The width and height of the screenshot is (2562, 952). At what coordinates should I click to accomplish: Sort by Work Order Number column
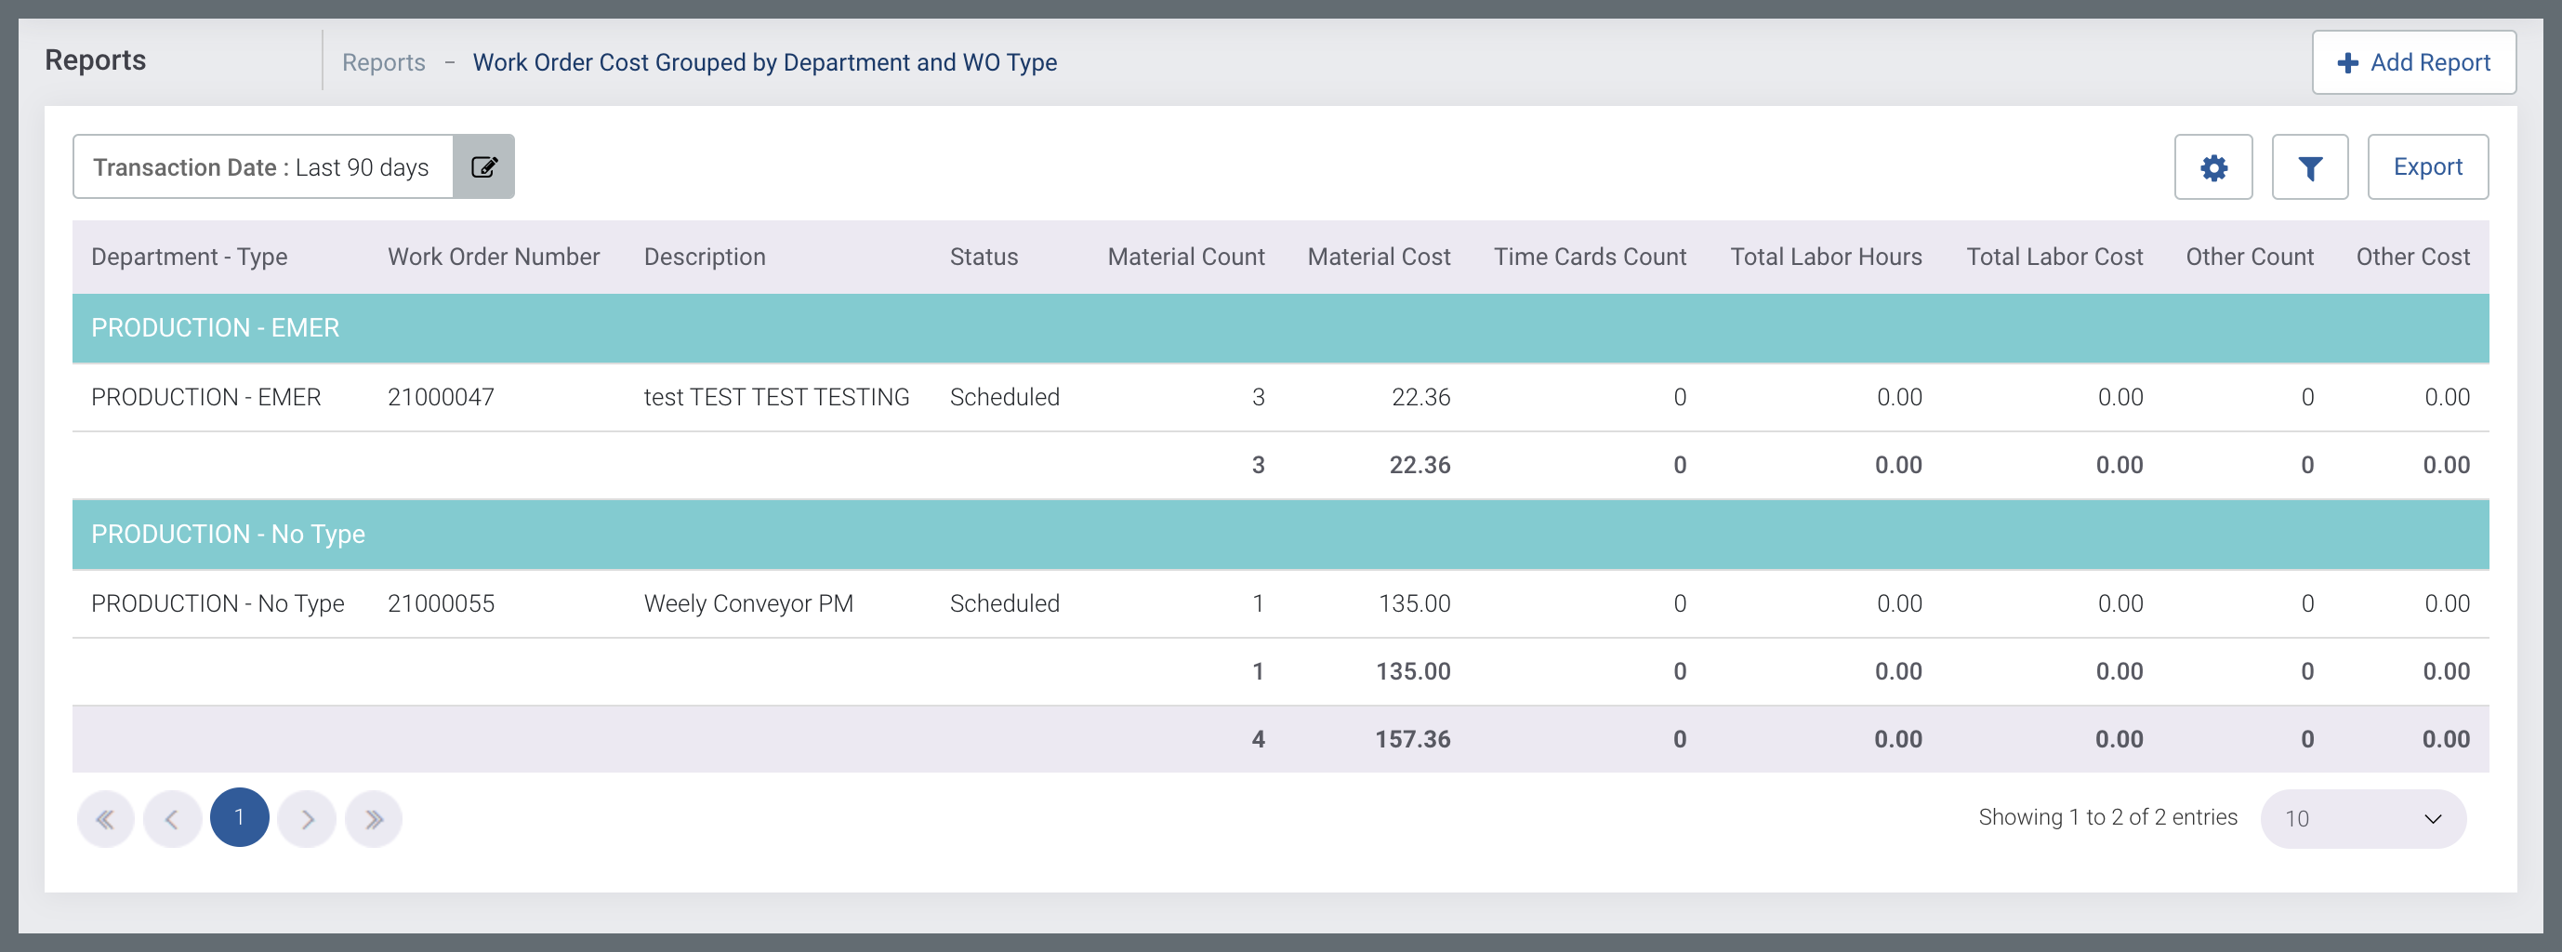click(x=494, y=257)
